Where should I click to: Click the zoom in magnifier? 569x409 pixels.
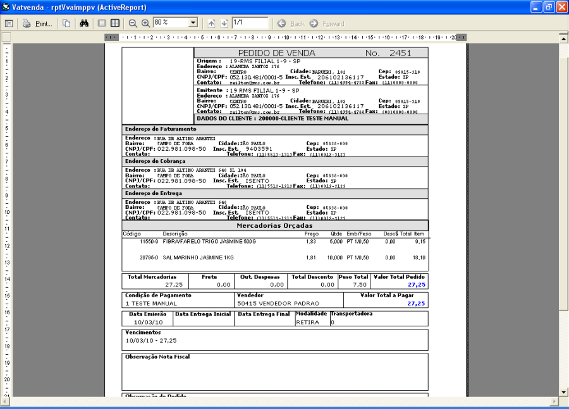[145, 23]
